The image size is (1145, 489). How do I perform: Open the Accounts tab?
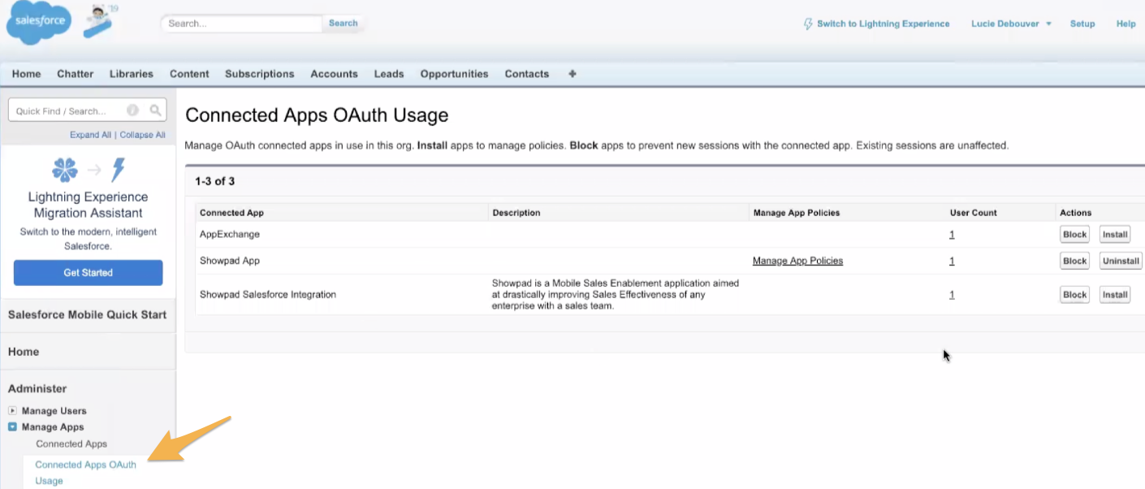coord(334,74)
